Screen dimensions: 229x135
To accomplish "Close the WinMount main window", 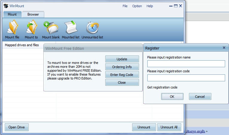I will tap(181, 6).
